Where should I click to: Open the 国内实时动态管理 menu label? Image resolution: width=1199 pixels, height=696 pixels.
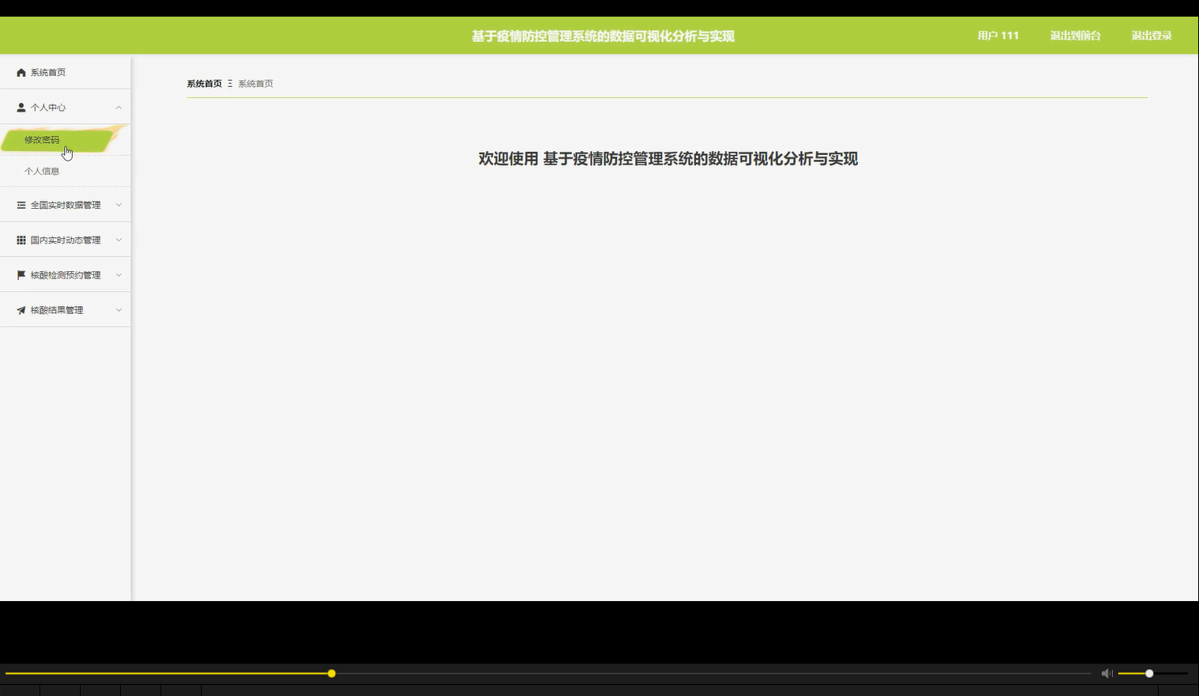coord(66,240)
